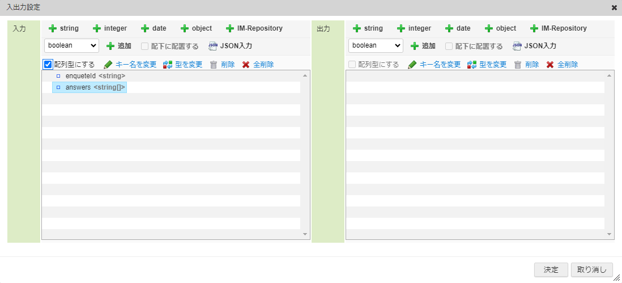Open JSON入力 in input panel
This screenshot has width=622, height=283.
pos(230,46)
